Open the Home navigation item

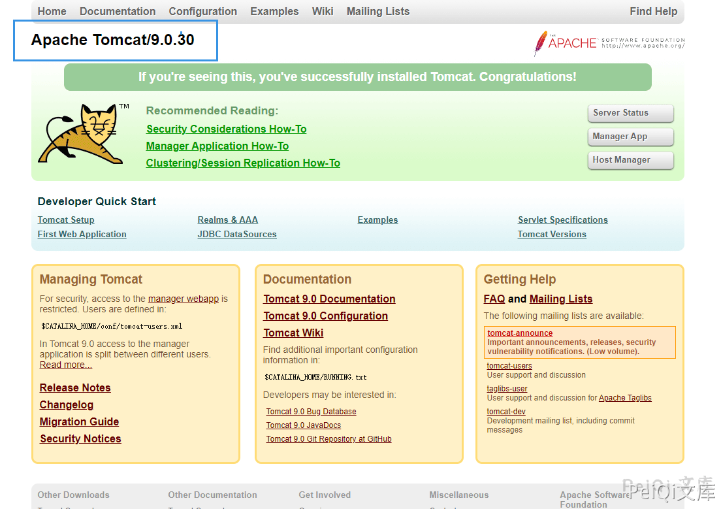click(x=52, y=12)
